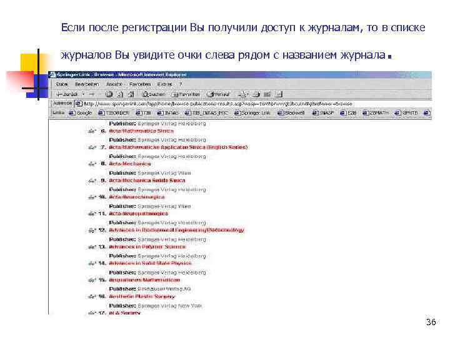Open the Google link in Links bar

(81, 113)
